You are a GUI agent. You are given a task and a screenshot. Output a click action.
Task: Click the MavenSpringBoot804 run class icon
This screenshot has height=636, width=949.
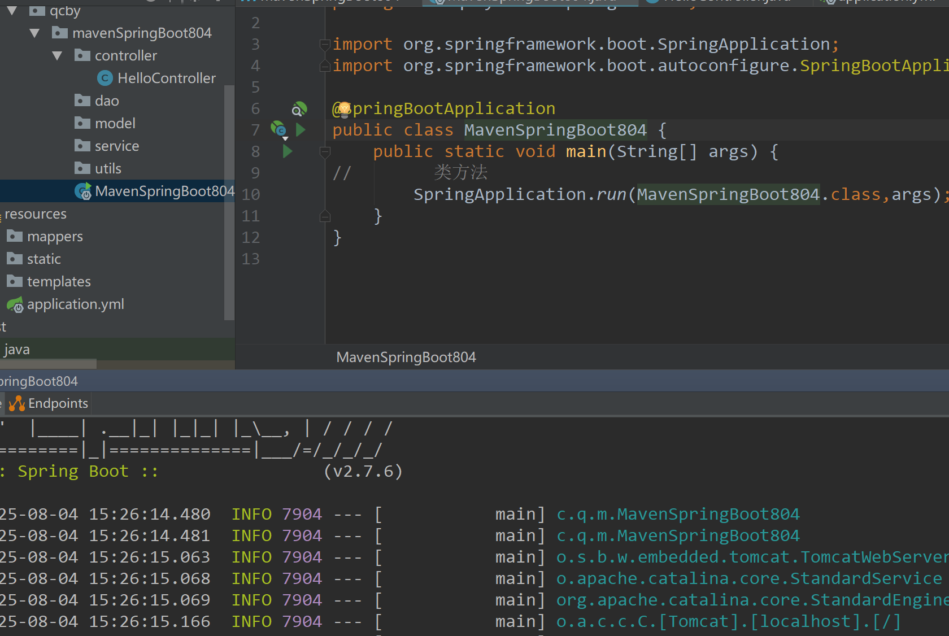[82, 191]
